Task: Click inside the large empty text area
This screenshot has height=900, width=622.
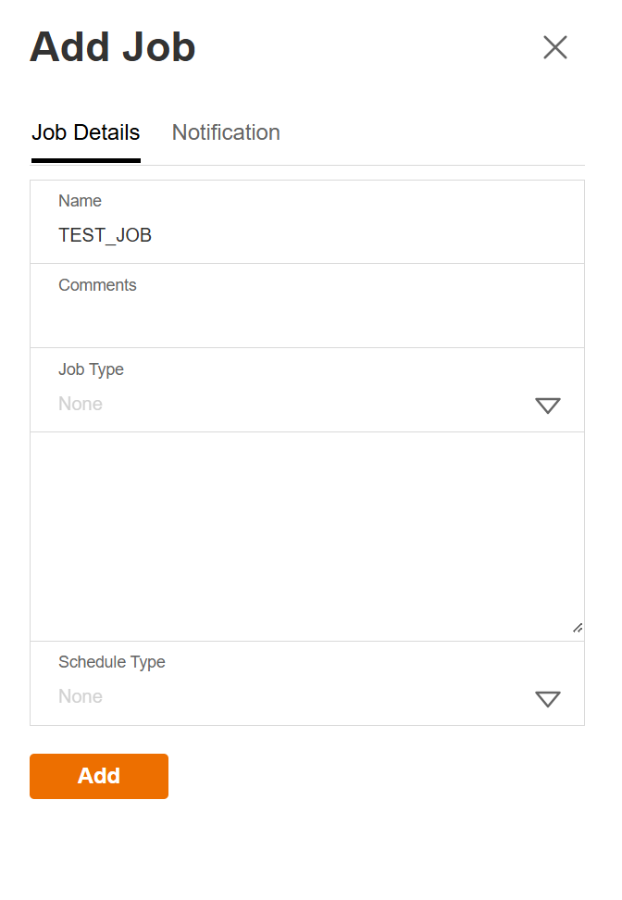Action: point(305,535)
